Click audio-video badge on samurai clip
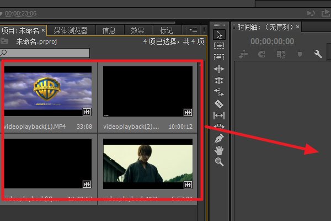Image resolution: width=331 pixels, height=221 pixels. tap(188, 185)
